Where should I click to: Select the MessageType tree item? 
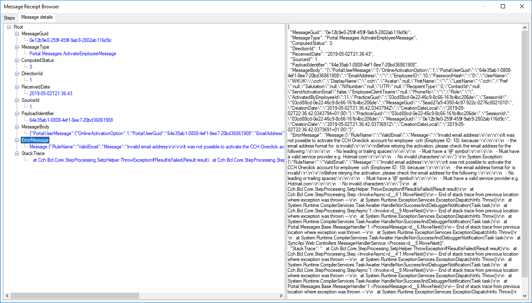click(35, 47)
